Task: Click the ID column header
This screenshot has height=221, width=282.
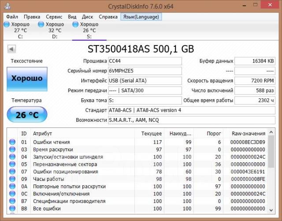Action: click(x=24, y=134)
